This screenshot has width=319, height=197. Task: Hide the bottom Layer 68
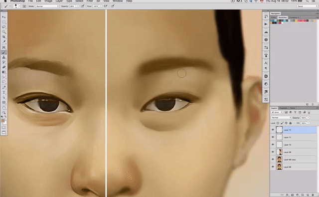click(273, 167)
